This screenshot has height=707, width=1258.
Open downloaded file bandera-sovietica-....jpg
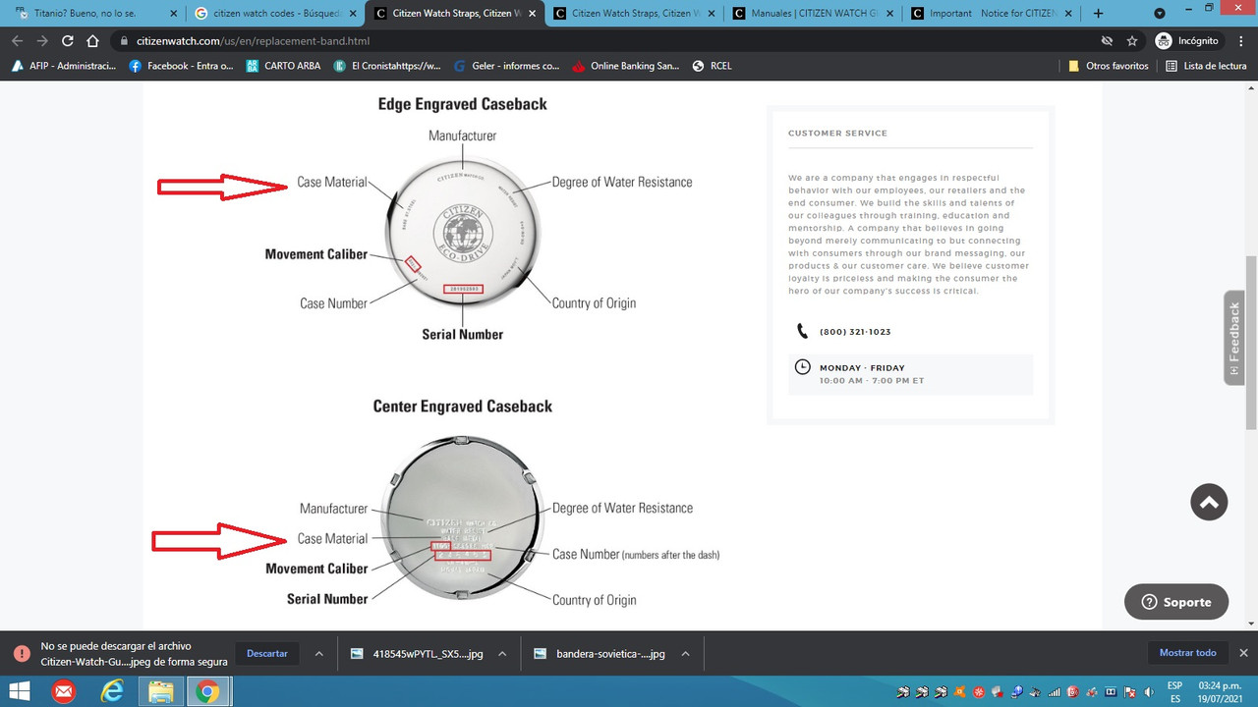[601, 653]
